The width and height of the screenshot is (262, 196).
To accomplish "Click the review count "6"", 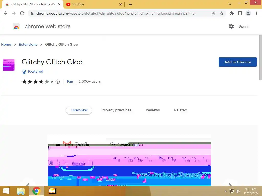I will [52, 81].
